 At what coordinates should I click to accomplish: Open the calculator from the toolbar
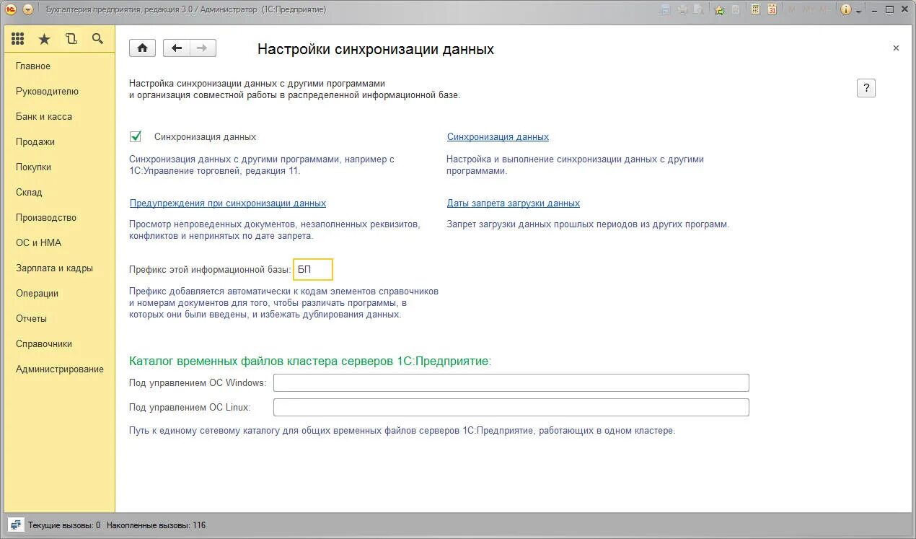(x=755, y=9)
